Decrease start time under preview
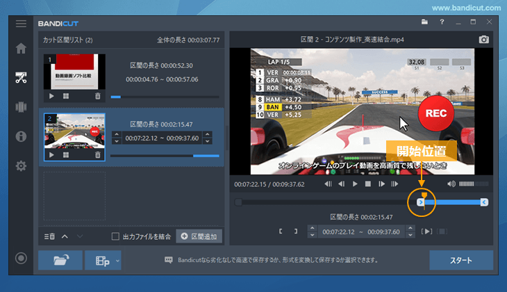507x292 pixels. 312,235
